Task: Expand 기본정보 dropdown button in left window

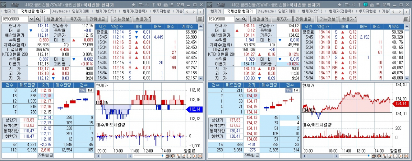Action: pyautogui.click(x=122, y=19)
